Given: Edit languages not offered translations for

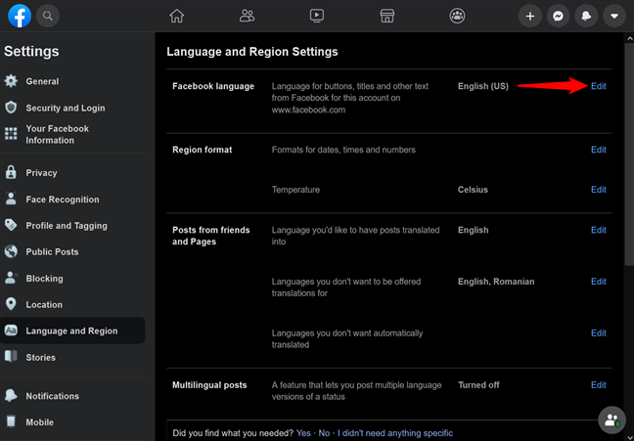Looking at the screenshot, I should tap(599, 282).
